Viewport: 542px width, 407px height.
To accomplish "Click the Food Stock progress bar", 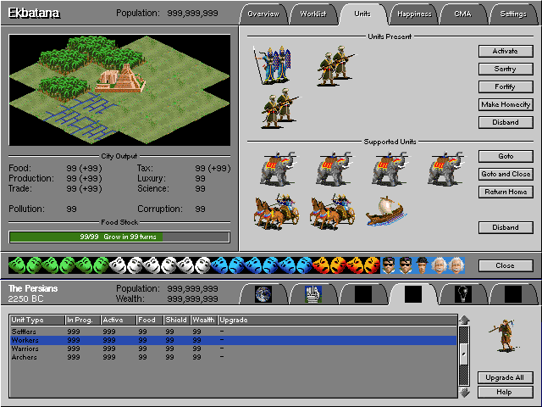I will (119, 237).
